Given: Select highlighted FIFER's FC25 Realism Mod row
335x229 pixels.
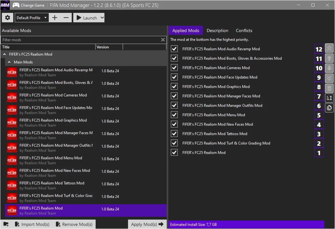Looking at the screenshot, I should click(x=86, y=211).
